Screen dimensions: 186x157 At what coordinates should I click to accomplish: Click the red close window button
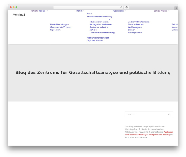click(11, 7)
